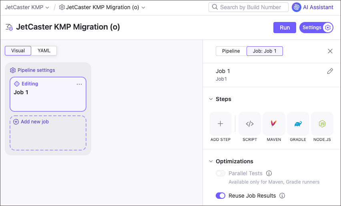The width and height of the screenshot is (341, 206).
Task: Toggle the Reuse Job Results switch
Action: click(221, 196)
